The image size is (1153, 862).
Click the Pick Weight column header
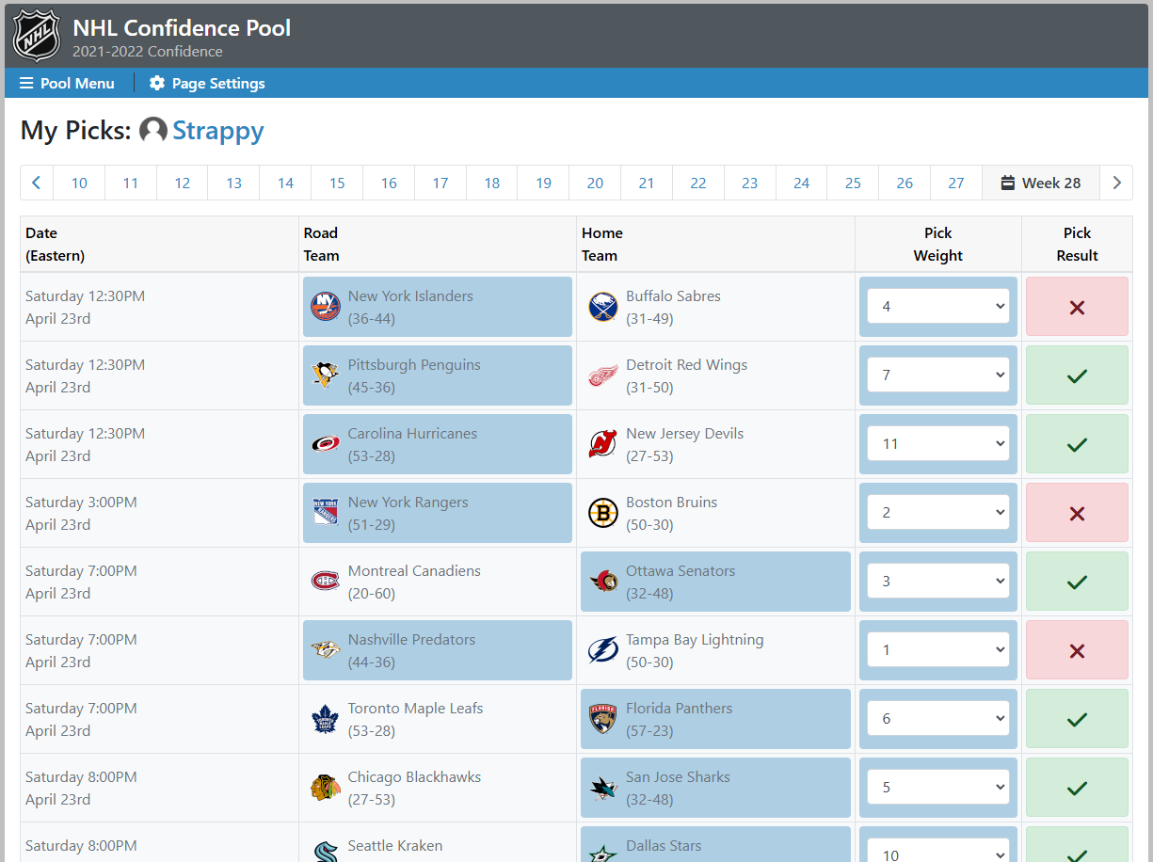(938, 245)
